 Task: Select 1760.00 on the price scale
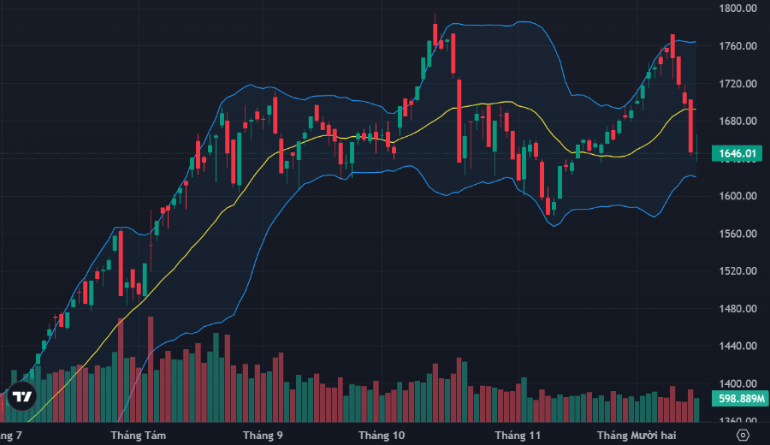737,46
